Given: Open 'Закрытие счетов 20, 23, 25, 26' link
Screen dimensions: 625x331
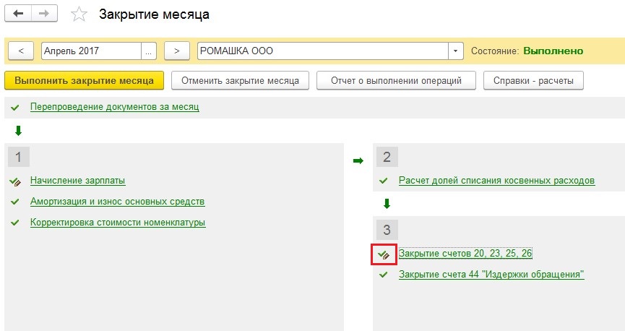Looking at the screenshot, I should pyautogui.click(x=465, y=254).
